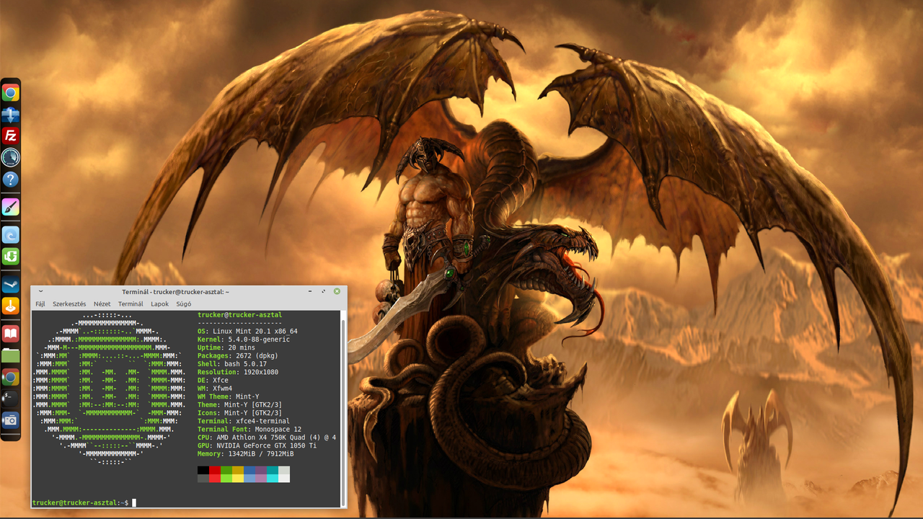Image resolution: width=923 pixels, height=519 pixels.
Task: Launch the camera screenshot tool in the dock
Action: pos(10,420)
